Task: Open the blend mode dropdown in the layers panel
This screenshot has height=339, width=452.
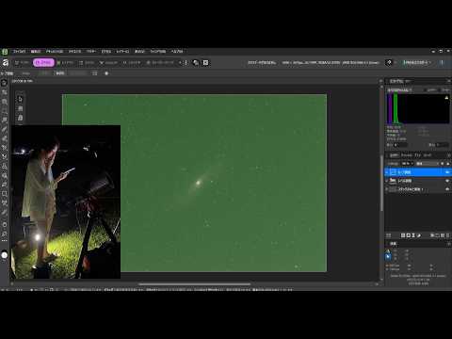Action: point(428,164)
